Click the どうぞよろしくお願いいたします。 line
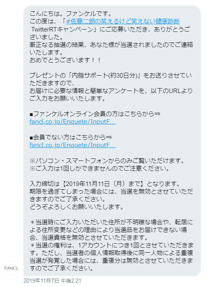This screenshot has width=208, height=287. pyautogui.click(x=77, y=207)
